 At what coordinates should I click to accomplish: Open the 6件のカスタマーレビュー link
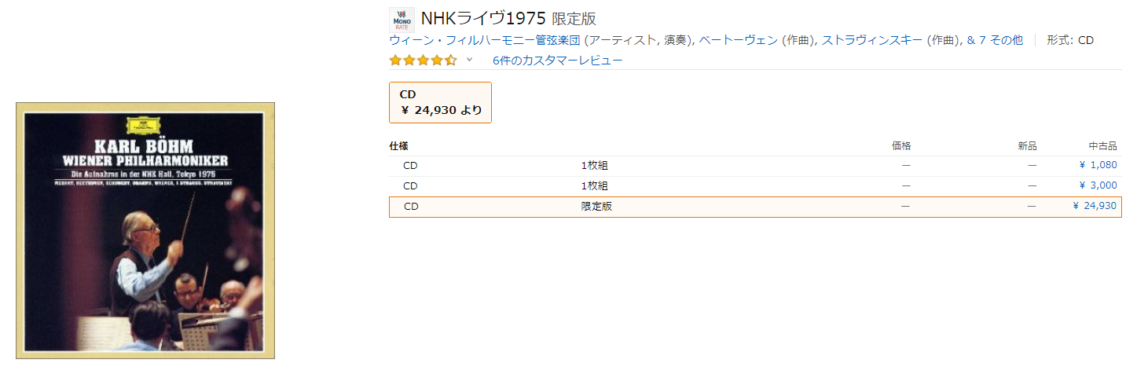(x=557, y=61)
